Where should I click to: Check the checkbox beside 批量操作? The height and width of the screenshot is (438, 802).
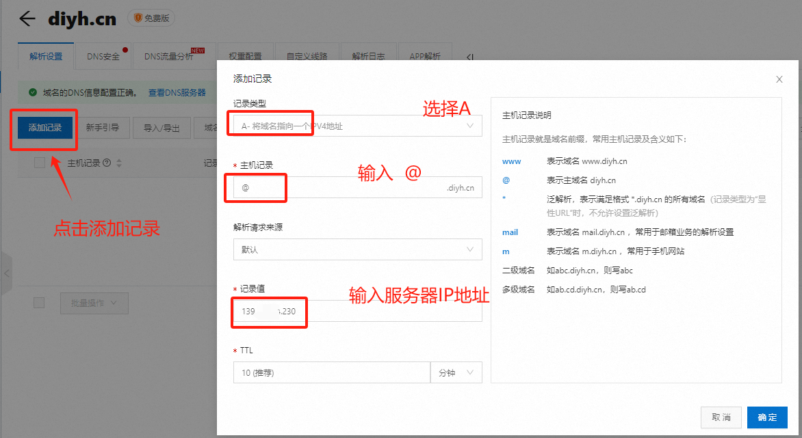[x=39, y=302]
